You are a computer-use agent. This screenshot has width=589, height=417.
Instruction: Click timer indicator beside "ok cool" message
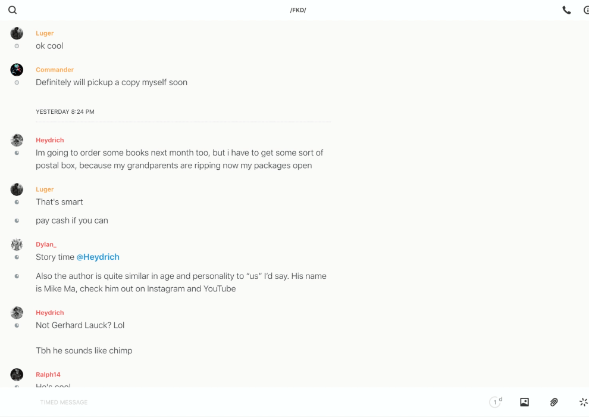[17, 46]
